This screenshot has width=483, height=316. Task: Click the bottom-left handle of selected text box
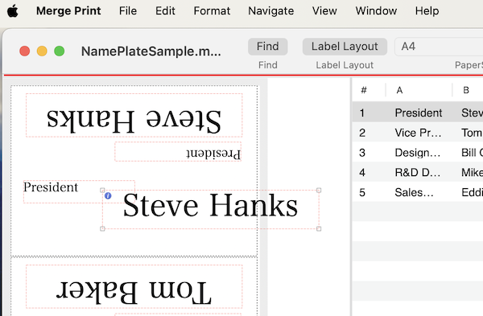pyautogui.click(x=102, y=228)
